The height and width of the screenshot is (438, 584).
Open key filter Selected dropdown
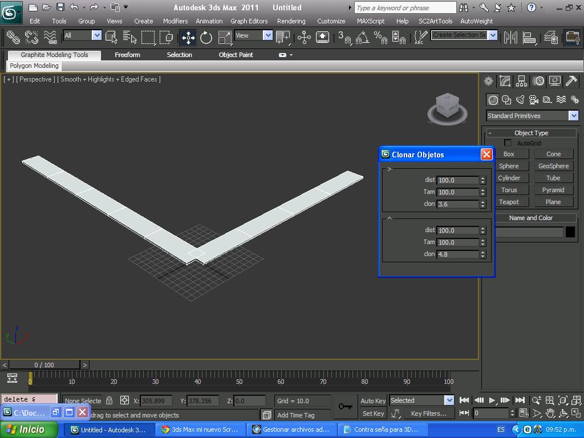pos(449,400)
